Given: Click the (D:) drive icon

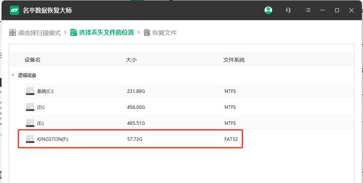Looking at the screenshot, I should [30, 107].
